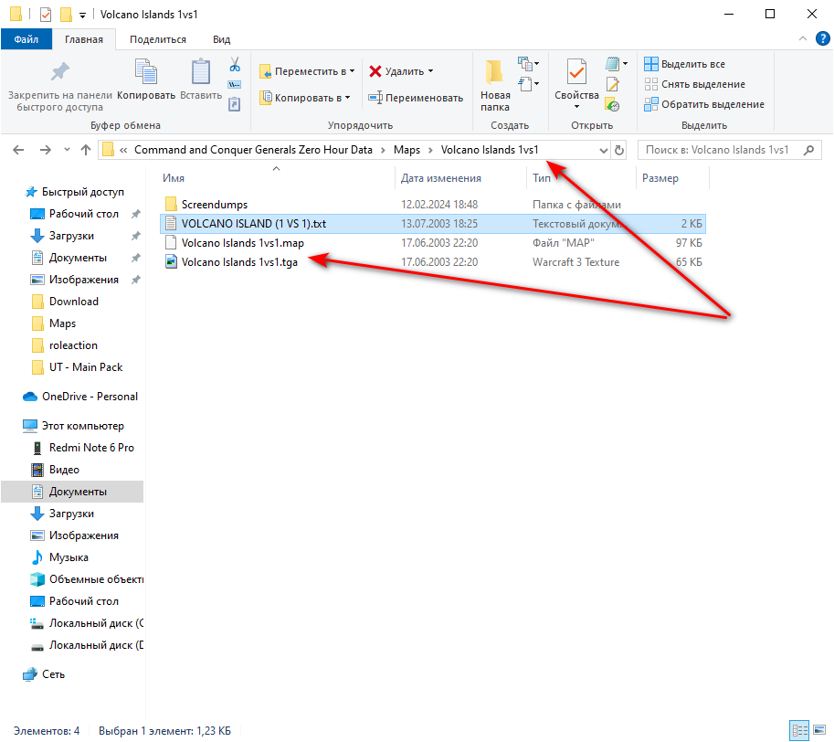
Task: Open the Удалить dropdown arrow
Action: (x=431, y=71)
